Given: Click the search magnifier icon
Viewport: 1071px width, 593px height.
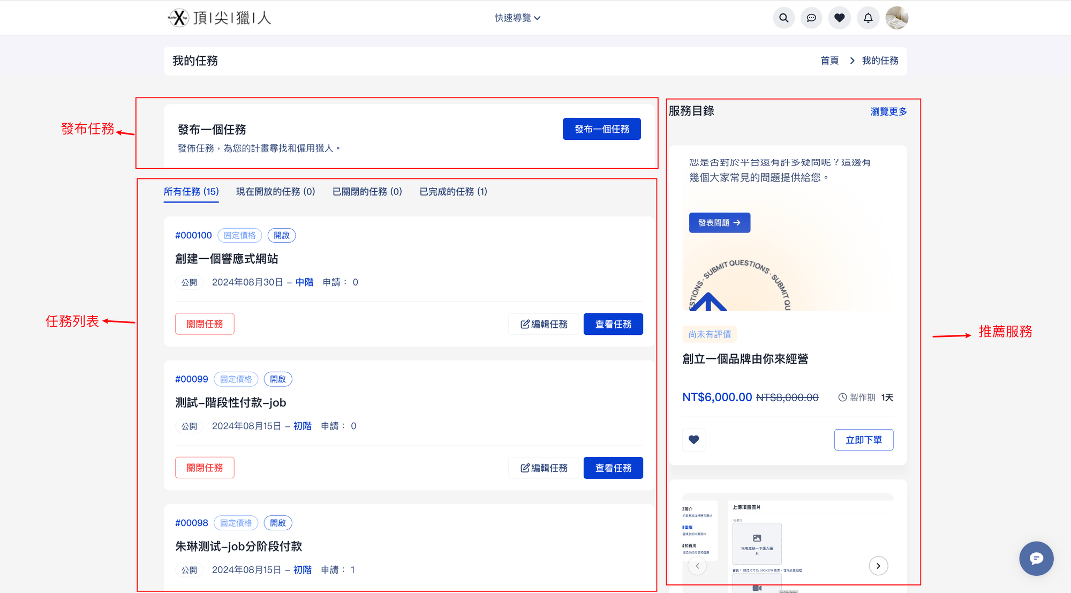Looking at the screenshot, I should pyautogui.click(x=783, y=18).
